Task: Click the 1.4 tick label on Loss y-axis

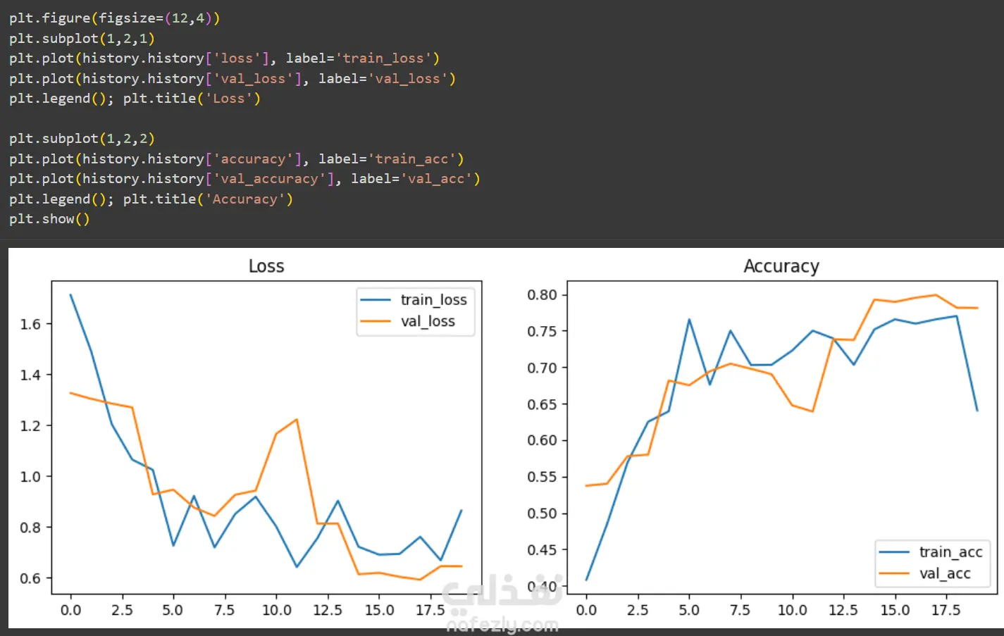Action: point(30,375)
